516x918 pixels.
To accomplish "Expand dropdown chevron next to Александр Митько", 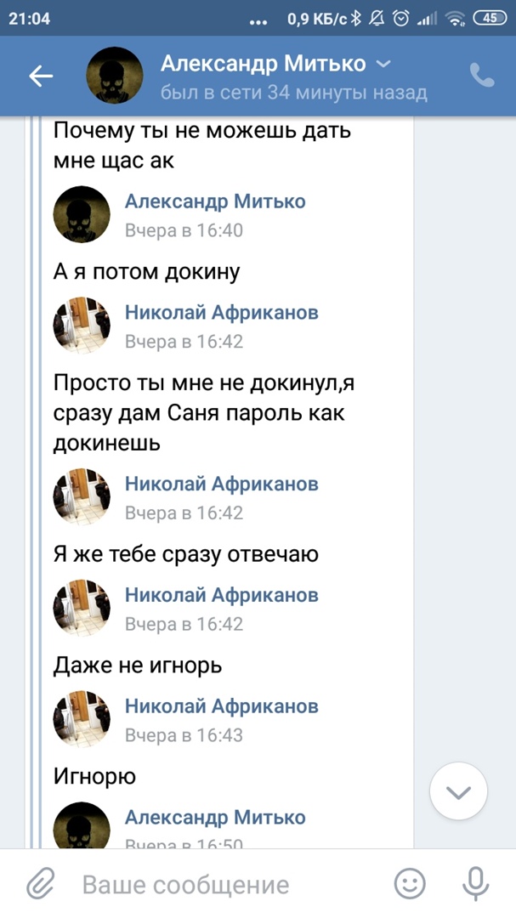I will pos(383,64).
